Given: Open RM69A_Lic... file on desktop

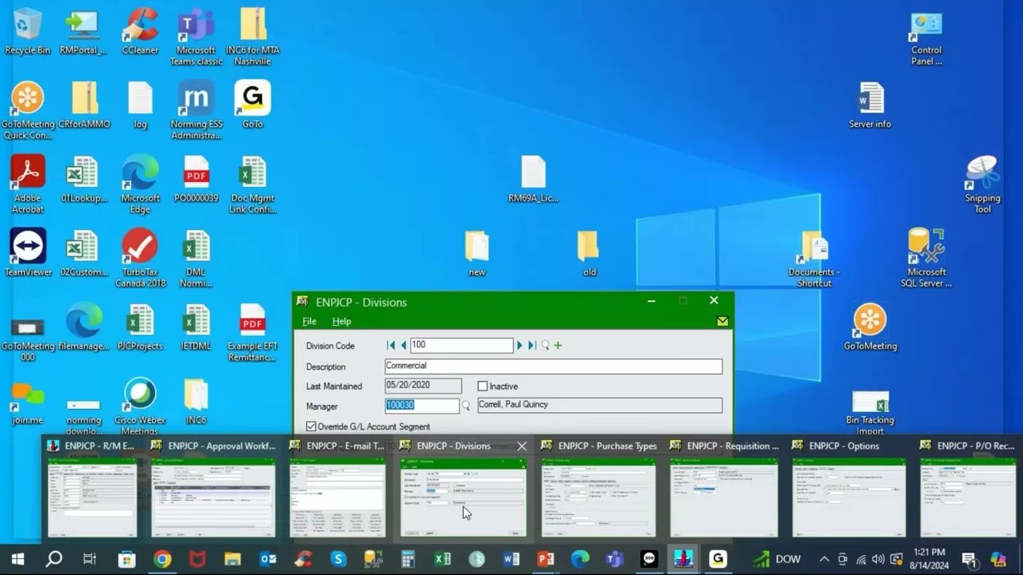Looking at the screenshot, I should [533, 179].
